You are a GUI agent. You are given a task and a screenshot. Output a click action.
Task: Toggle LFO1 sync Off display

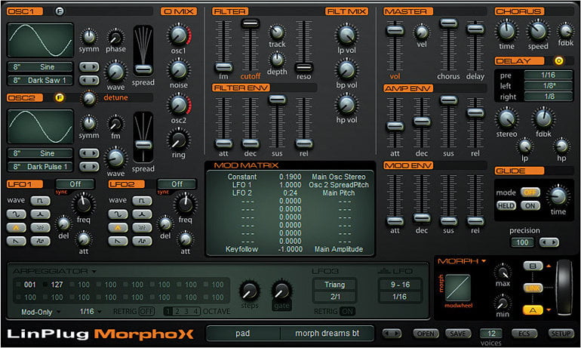click(75, 184)
